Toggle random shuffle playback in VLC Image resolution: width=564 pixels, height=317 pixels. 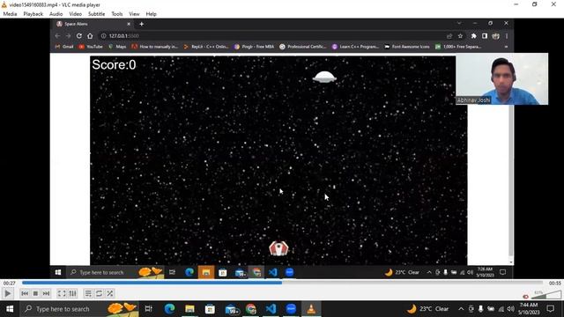(109, 293)
